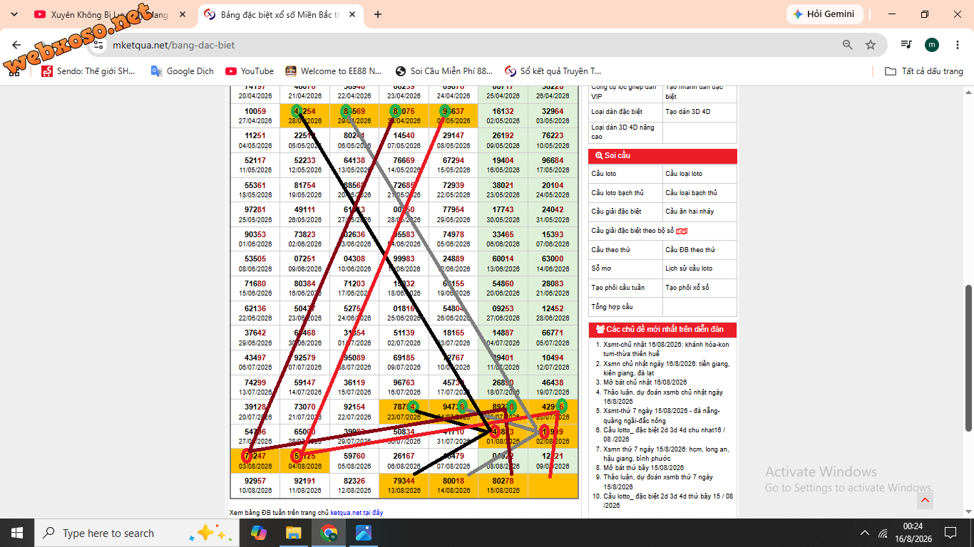
Task: Open the page zoom magnifier in address bar
Action: point(848,45)
